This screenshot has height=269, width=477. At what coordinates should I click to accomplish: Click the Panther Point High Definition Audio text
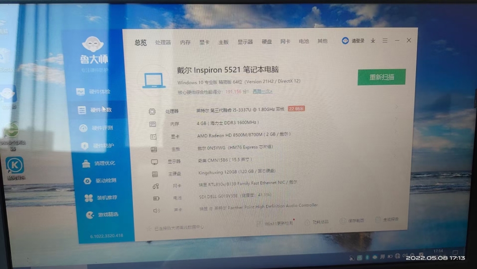259,207
